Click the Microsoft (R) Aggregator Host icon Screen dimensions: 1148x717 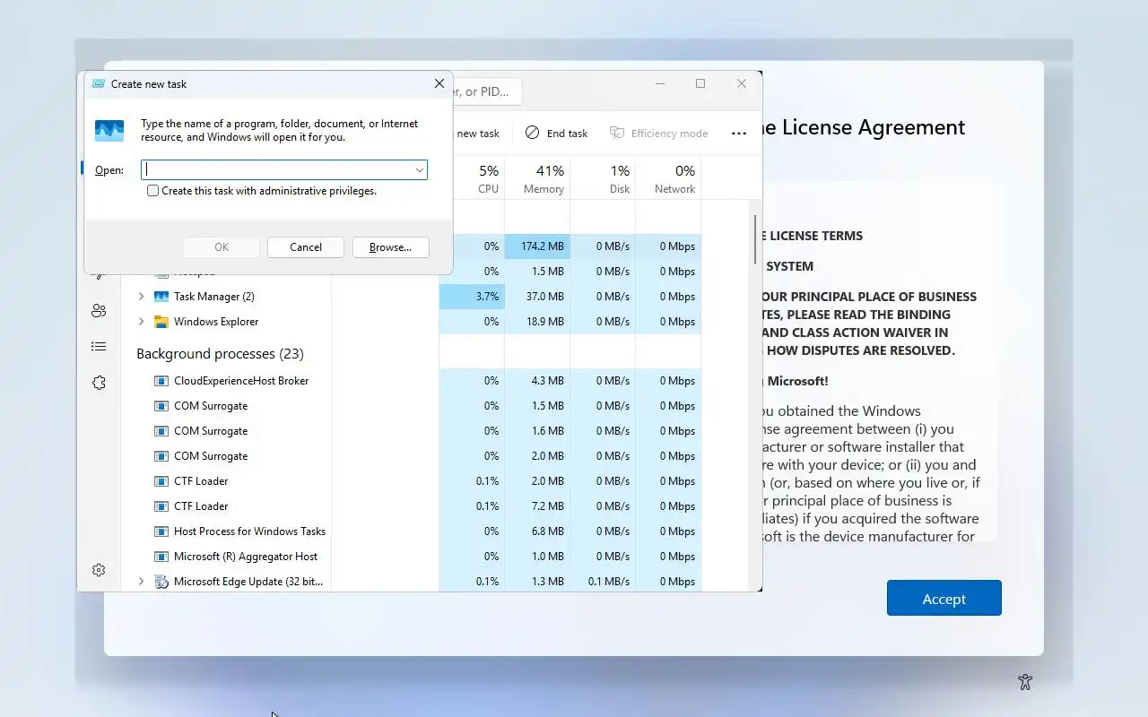(x=161, y=557)
